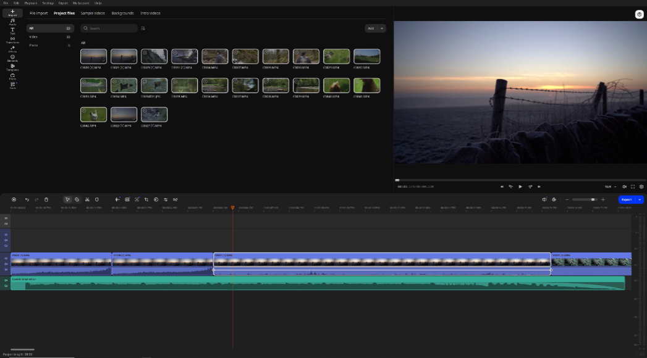Switch to the File import tab
Screen dimensions: 647x358
pos(38,13)
